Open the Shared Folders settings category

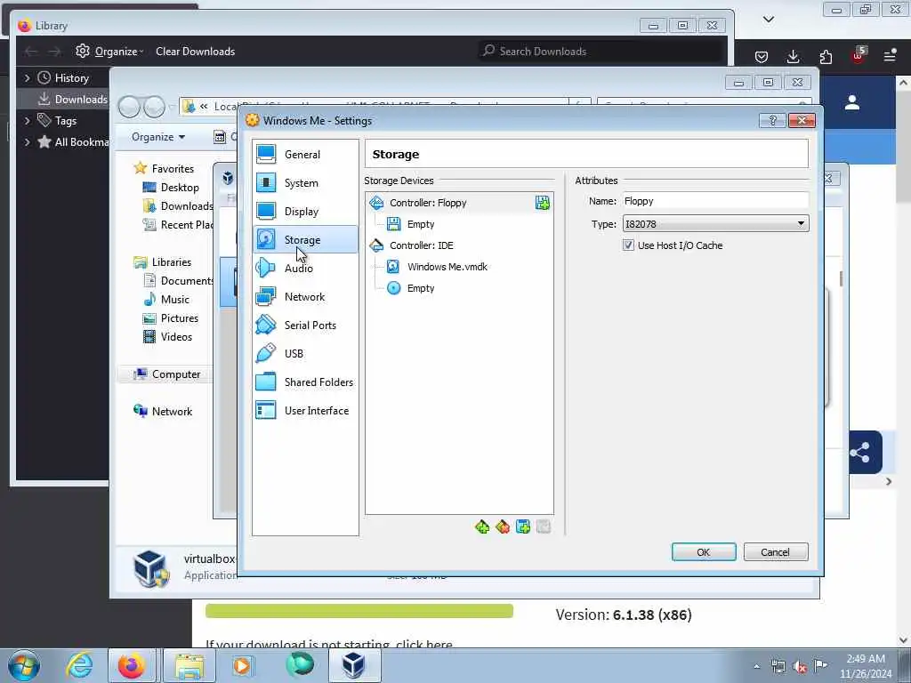305,382
